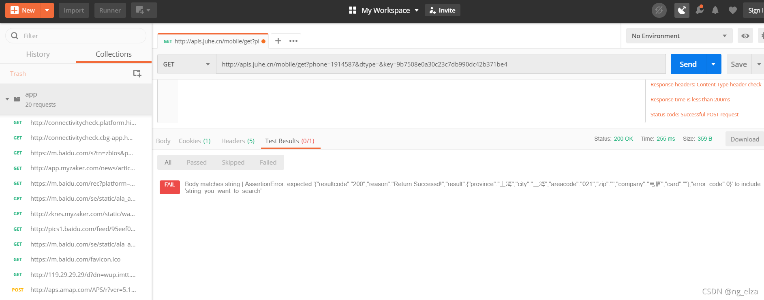This screenshot has width=764, height=300.
Task: Switch to the Collections tab
Action: coord(113,54)
